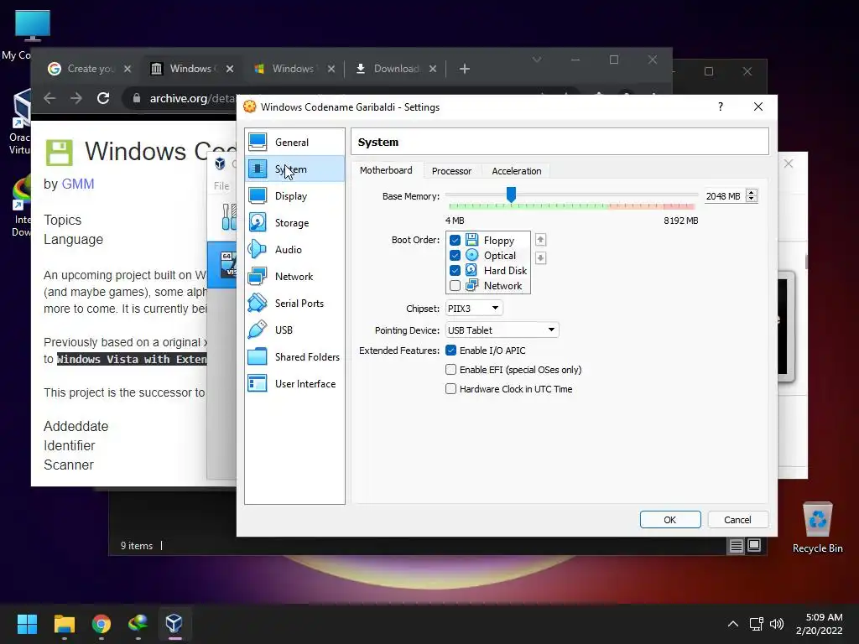
Task: Open the User Interface settings category
Action: pos(294,384)
